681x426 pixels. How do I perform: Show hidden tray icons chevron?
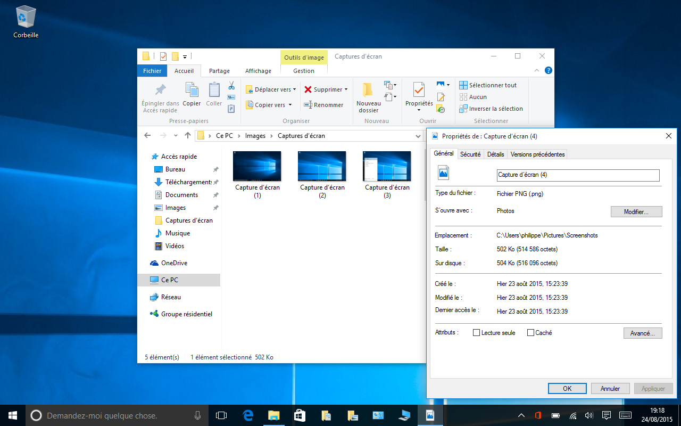(x=522, y=415)
